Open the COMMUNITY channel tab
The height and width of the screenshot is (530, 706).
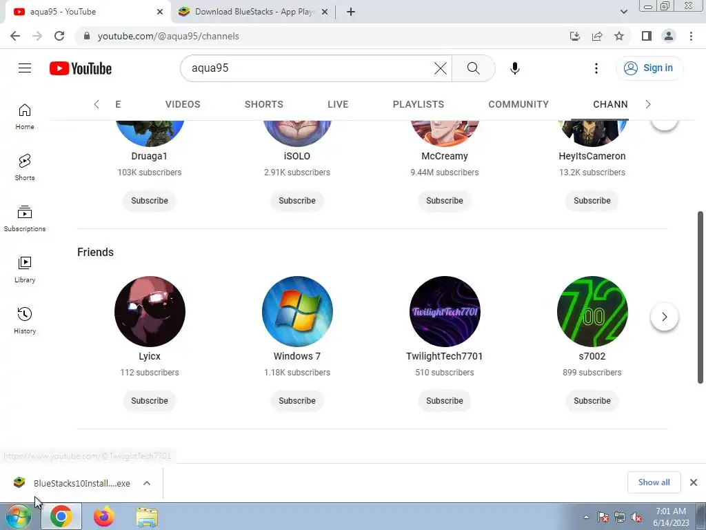point(518,104)
